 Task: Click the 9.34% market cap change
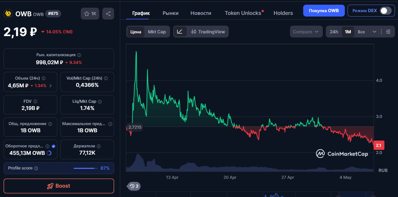click(x=76, y=63)
